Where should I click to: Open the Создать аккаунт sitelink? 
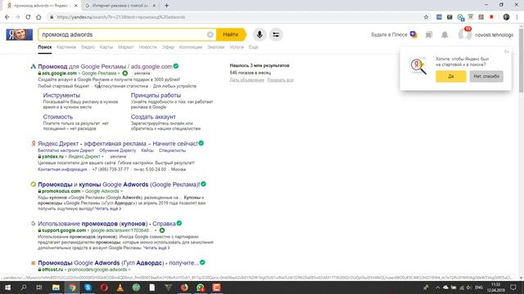pos(153,117)
